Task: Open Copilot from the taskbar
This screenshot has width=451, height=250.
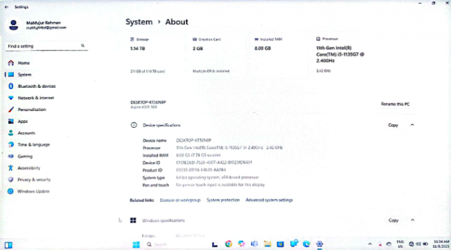Action: [241, 244]
